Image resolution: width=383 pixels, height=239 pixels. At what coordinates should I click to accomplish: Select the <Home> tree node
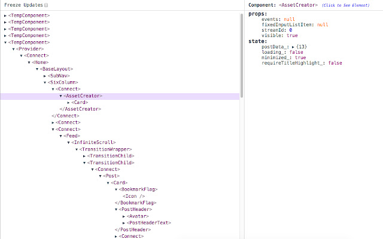[x=40, y=62]
